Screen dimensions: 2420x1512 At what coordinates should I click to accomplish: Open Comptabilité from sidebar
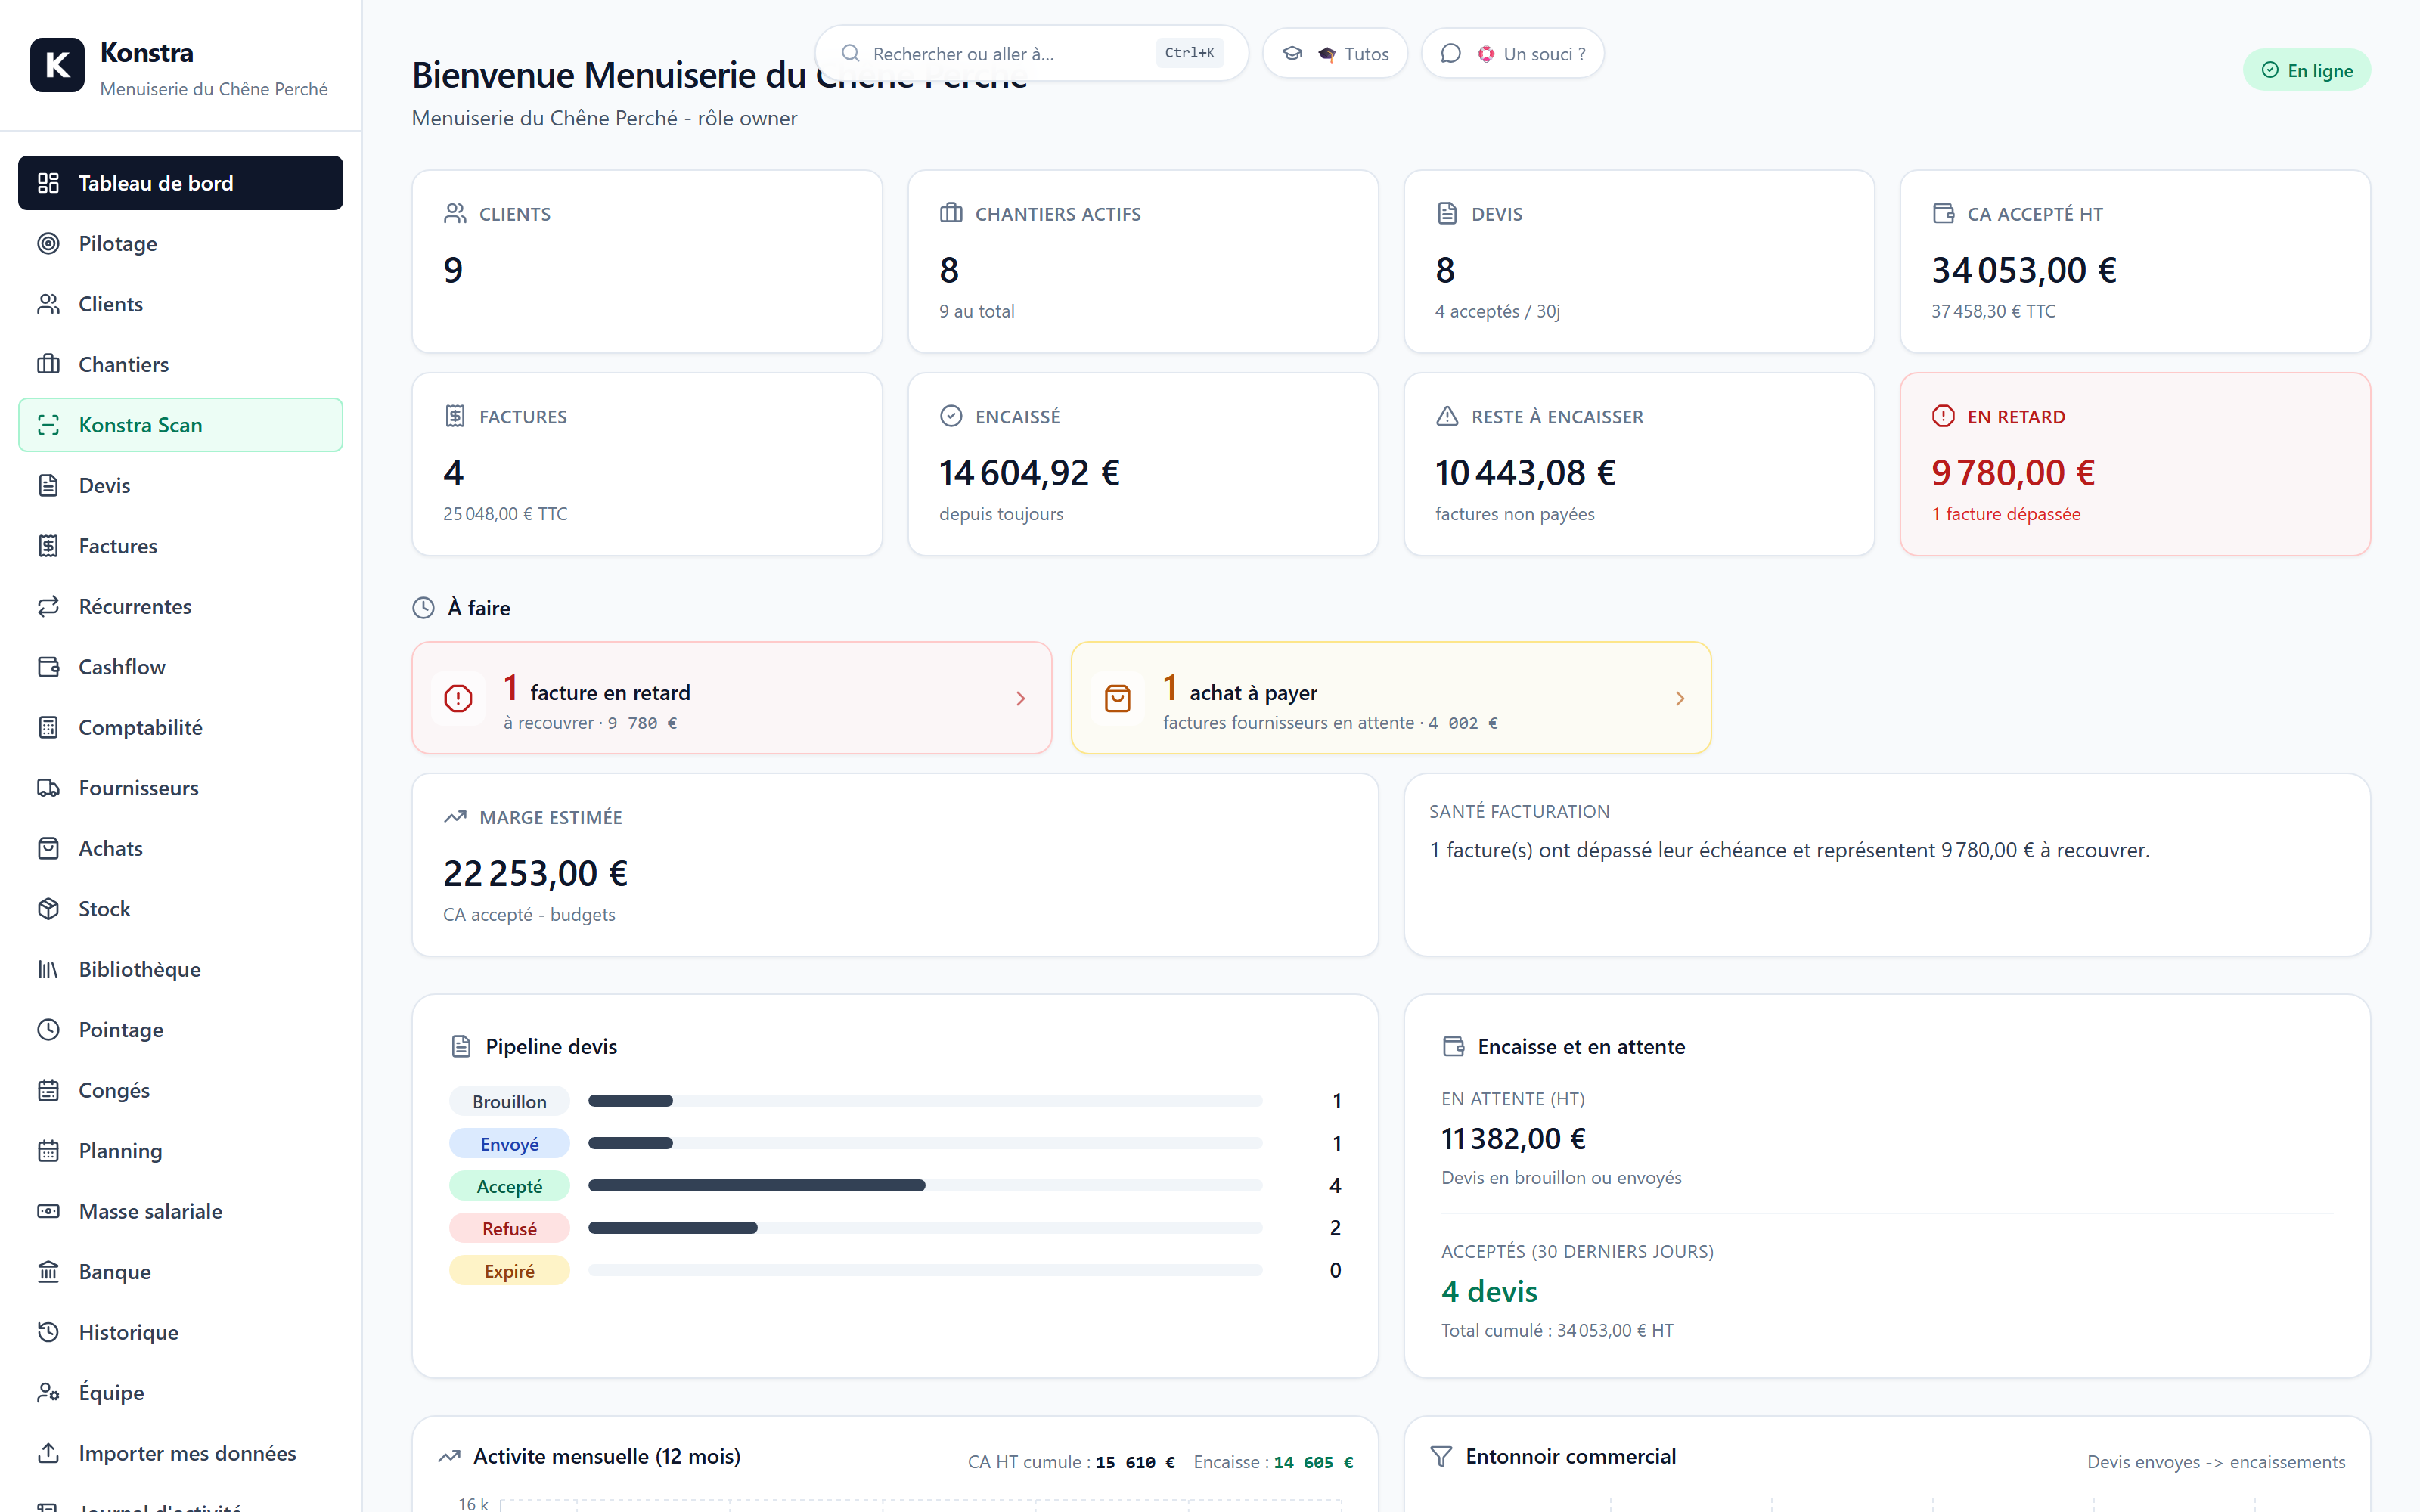click(181, 727)
